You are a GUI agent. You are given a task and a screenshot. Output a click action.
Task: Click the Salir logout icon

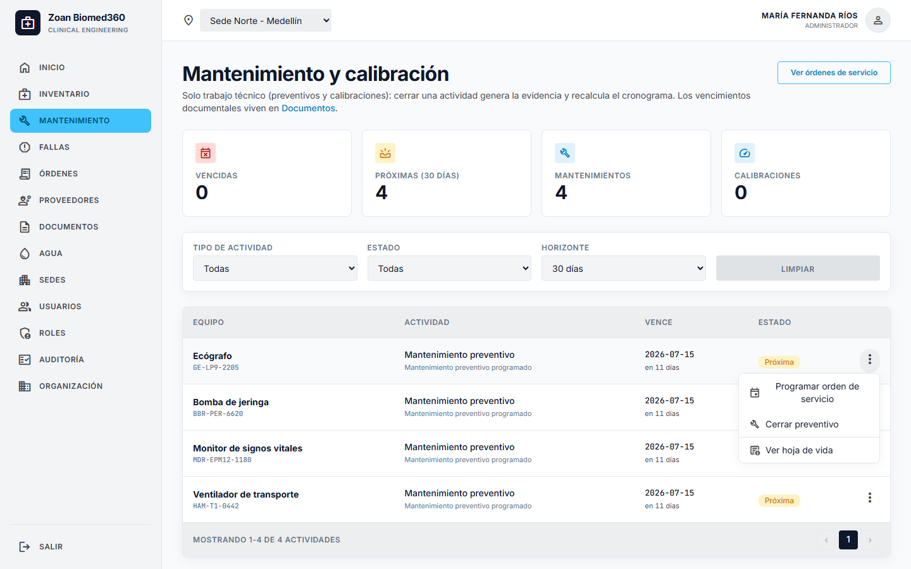25,547
